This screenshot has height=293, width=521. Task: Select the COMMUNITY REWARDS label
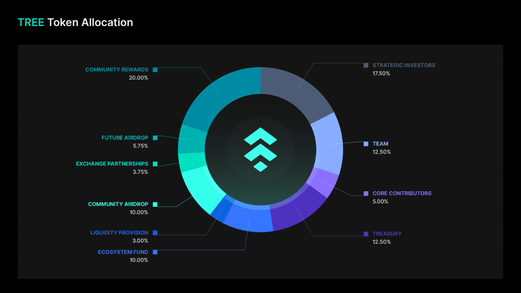point(117,70)
